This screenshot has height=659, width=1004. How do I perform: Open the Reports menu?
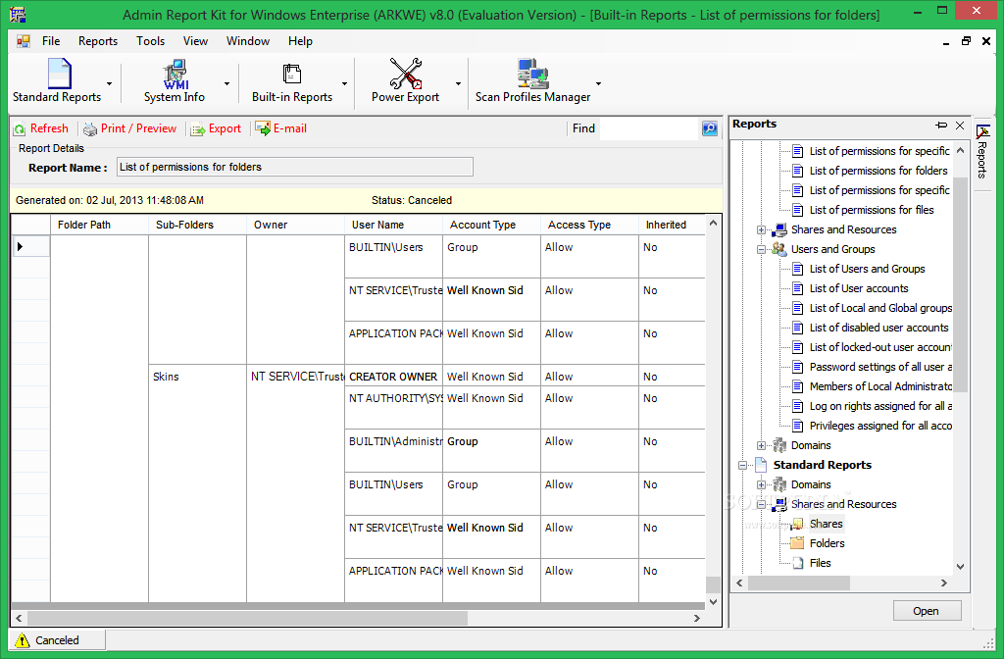(x=98, y=41)
